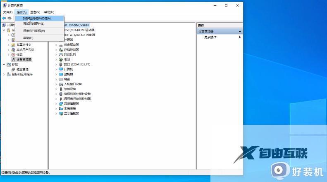Expand the 服务和应用程序 tree node
The width and height of the screenshot is (327, 182).
(4, 74)
